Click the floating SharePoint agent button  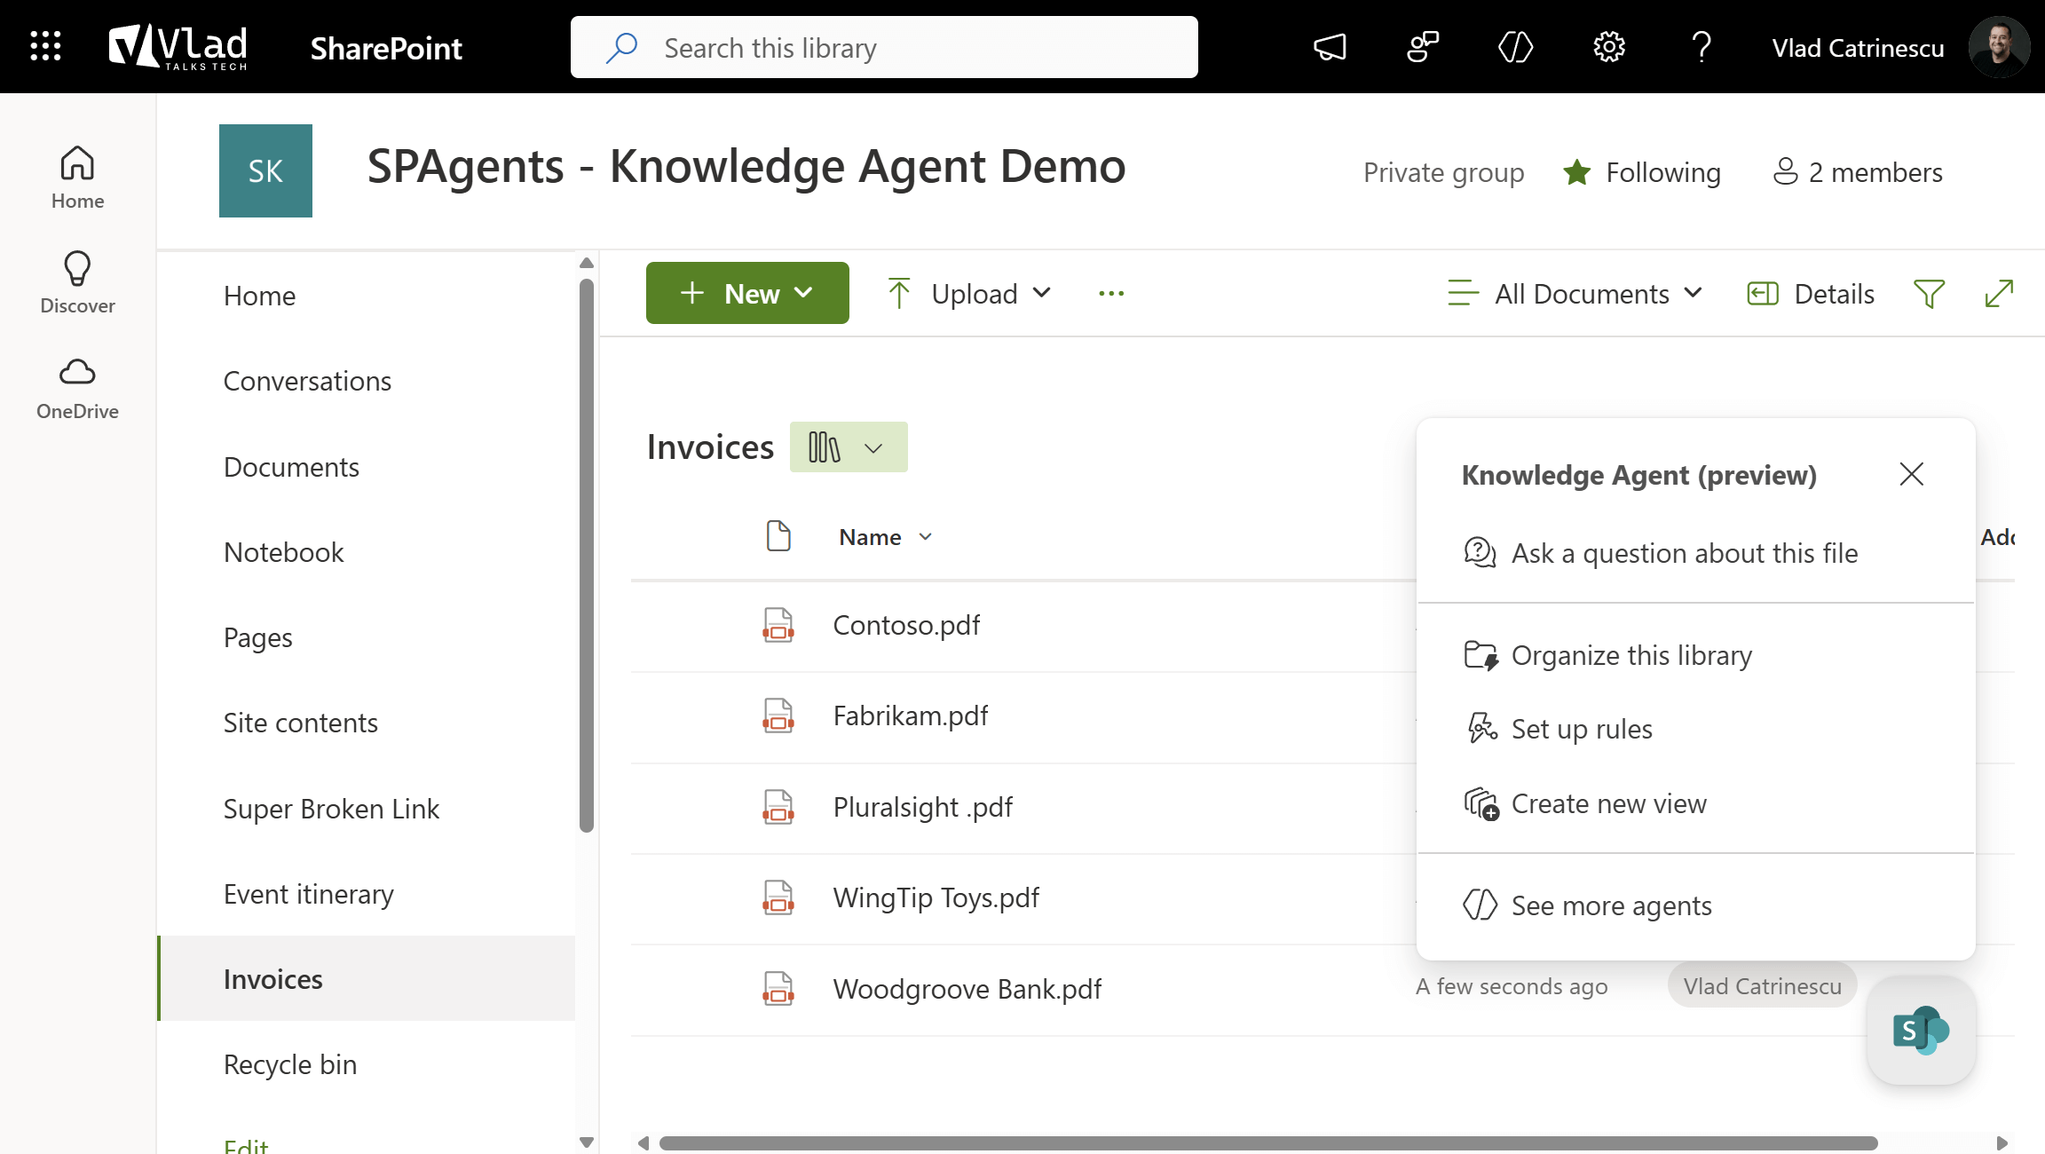click(1921, 1031)
